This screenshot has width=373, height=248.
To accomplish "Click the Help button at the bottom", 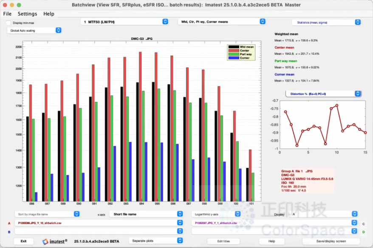I will click(271, 241).
